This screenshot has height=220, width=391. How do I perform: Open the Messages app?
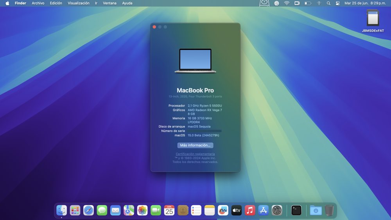(x=102, y=210)
